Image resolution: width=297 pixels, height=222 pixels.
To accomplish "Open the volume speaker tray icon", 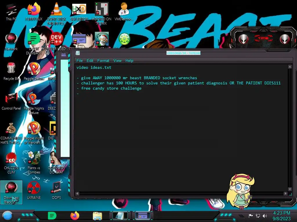I will pyautogui.click(x=265, y=216).
